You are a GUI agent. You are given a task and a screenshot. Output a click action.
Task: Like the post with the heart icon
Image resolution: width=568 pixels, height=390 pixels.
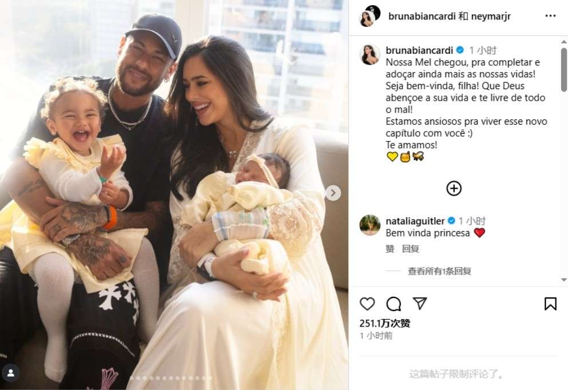(367, 304)
